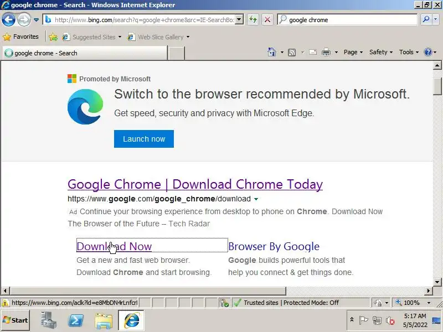This screenshot has height=332, width=443.
Task: Open a new blank tab
Action: 176,53
